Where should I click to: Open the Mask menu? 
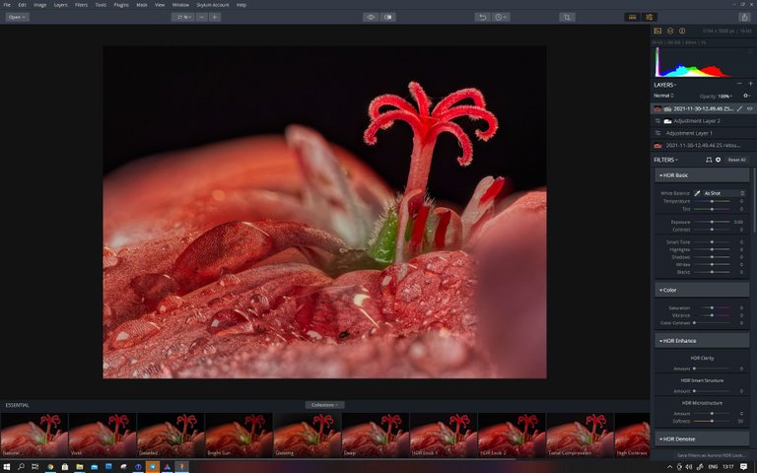[x=142, y=5]
